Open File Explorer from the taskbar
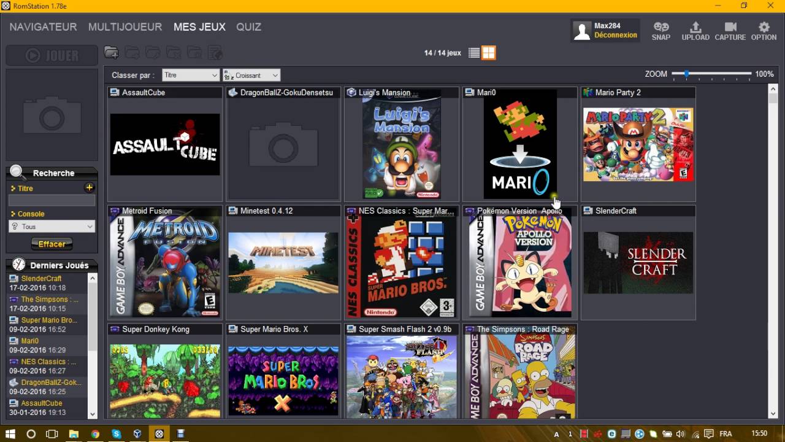Image resolution: width=785 pixels, height=442 pixels. 74,434
